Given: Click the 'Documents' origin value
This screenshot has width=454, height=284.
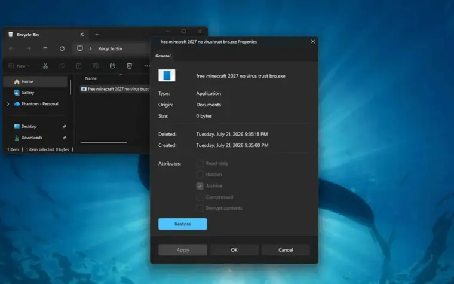Looking at the screenshot, I should tap(208, 105).
